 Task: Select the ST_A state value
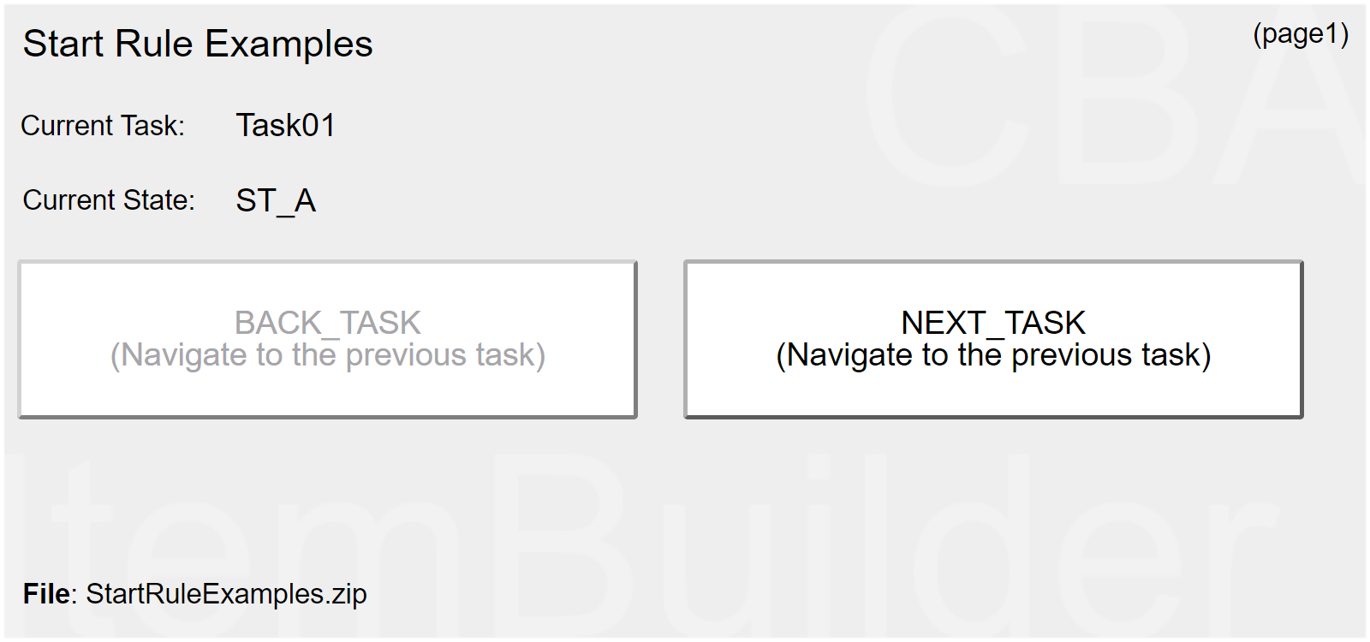pyautogui.click(x=276, y=201)
